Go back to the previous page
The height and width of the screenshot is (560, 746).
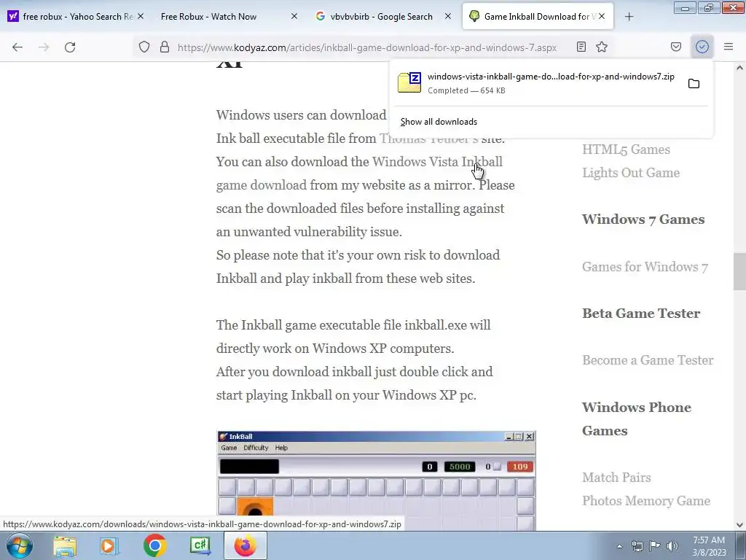[17, 47]
